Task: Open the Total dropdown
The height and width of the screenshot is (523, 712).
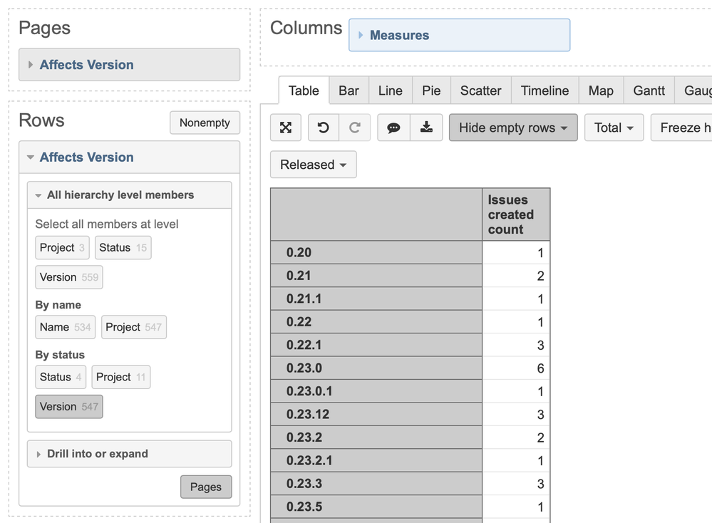Action: [614, 128]
